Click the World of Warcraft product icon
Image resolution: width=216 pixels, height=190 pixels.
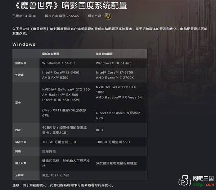point(108,17)
